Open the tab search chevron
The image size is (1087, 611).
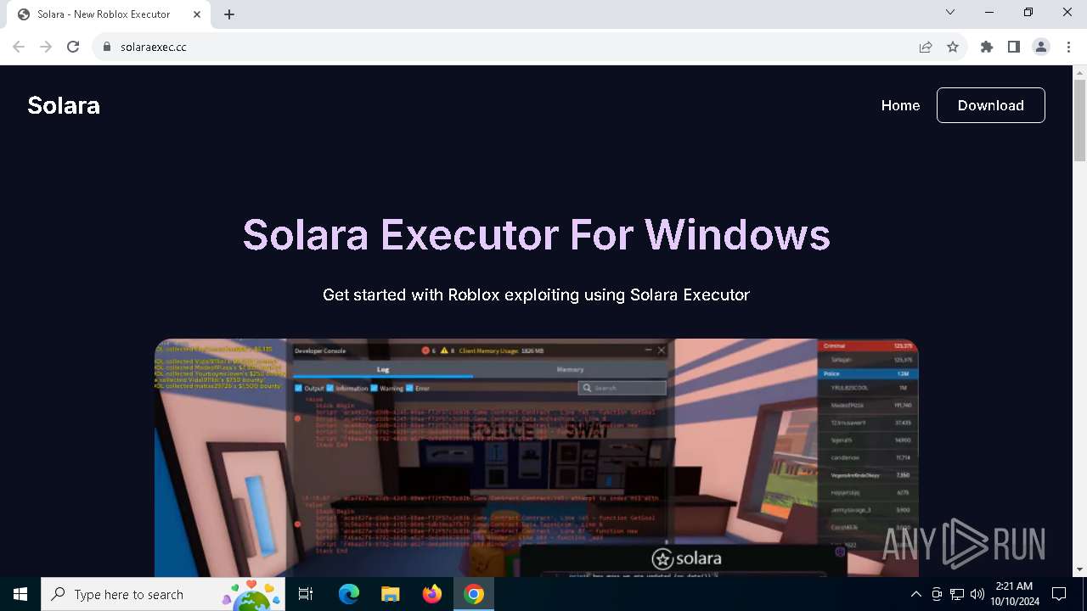point(950,12)
